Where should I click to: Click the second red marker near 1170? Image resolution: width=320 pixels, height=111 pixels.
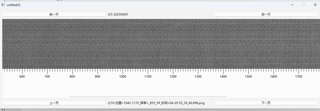[x=165, y=70]
